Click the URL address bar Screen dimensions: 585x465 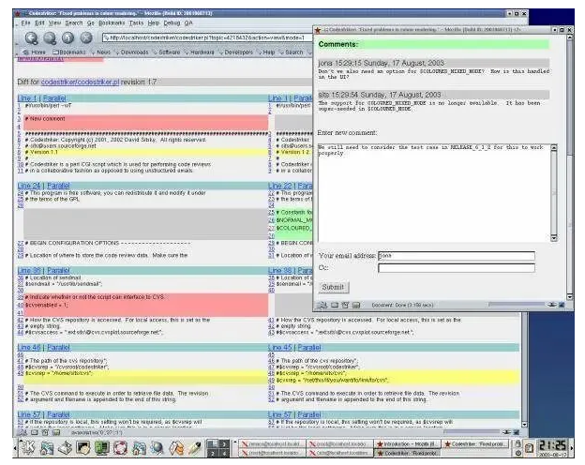207,37
